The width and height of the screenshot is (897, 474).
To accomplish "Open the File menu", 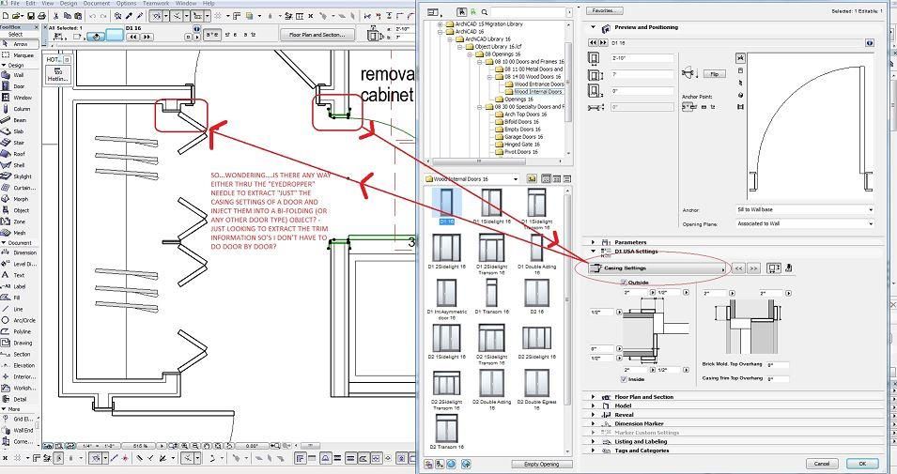I will click(15, 3).
